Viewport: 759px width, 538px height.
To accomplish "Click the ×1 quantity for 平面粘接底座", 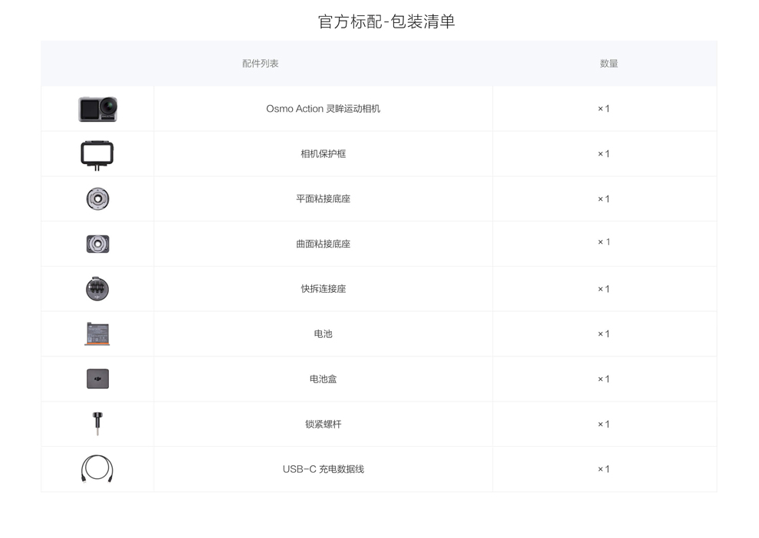I will coord(603,198).
